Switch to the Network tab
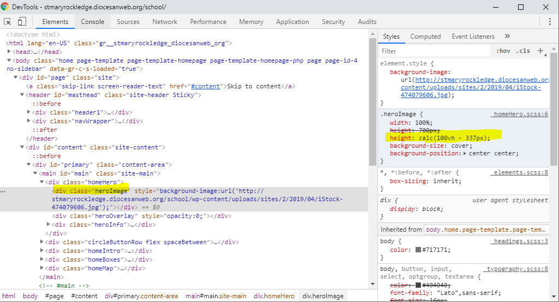The image size is (559, 302). point(165,22)
